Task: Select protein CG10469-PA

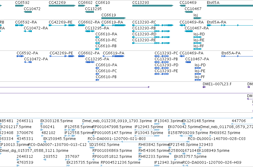Action: pyautogui.click(x=191, y=53)
